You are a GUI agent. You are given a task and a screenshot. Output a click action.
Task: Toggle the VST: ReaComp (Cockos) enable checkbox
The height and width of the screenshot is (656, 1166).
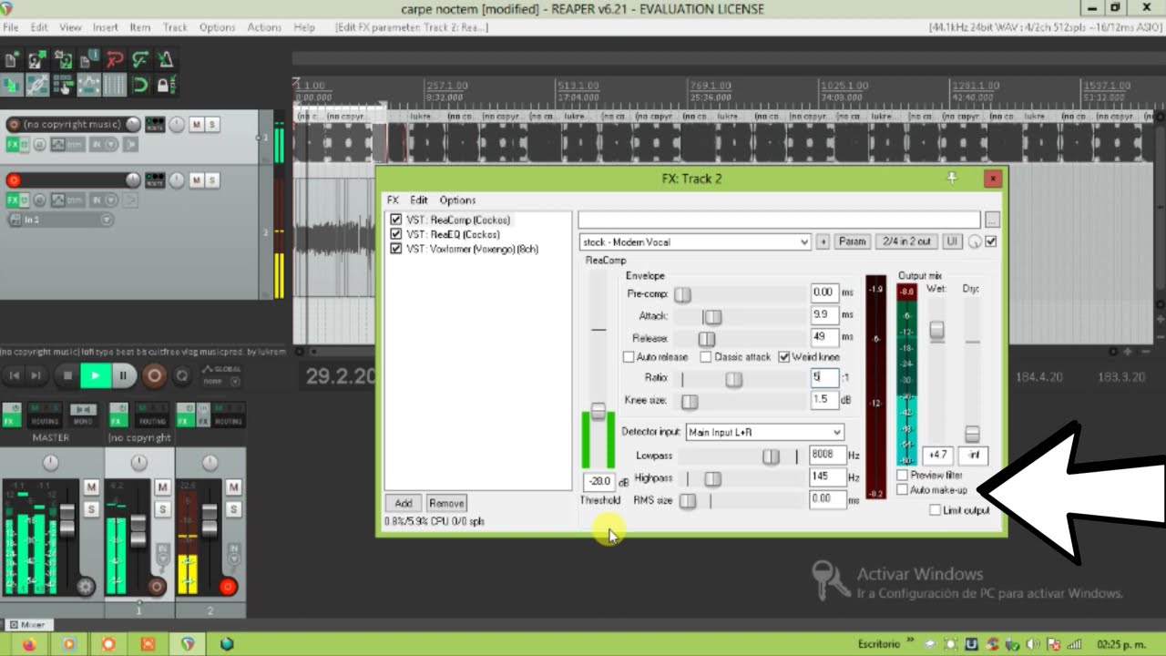(x=395, y=220)
